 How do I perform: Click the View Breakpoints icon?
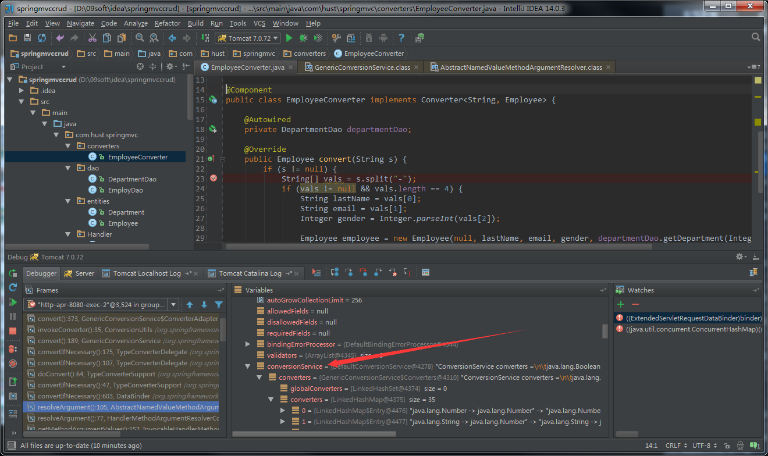13,349
